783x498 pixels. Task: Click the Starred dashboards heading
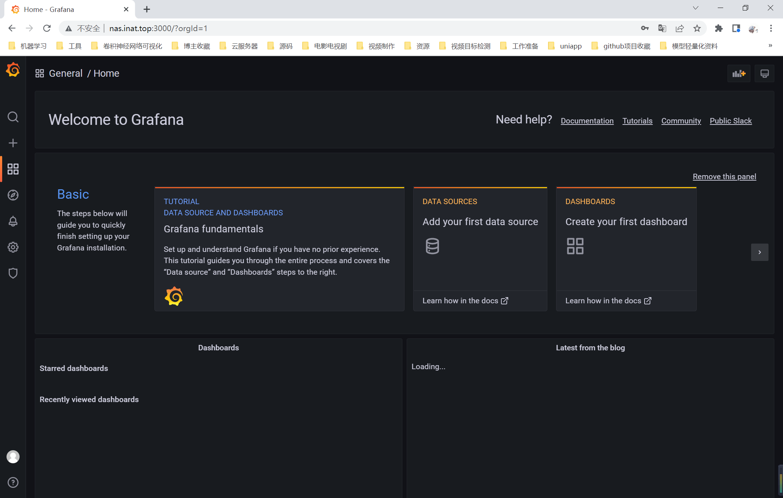click(74, 368)
